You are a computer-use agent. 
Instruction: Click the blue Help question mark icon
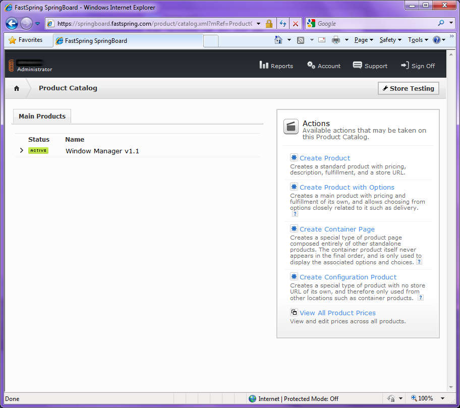click(x=437, y=40)
